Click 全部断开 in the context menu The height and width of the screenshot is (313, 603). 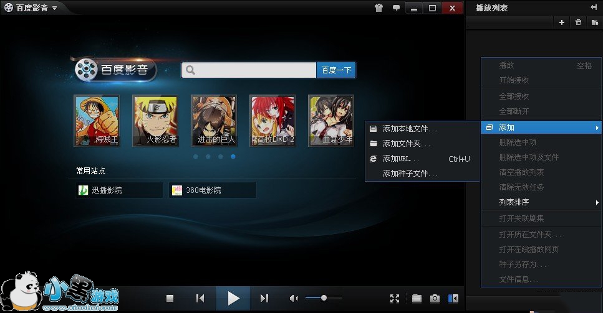coord(541,111)
